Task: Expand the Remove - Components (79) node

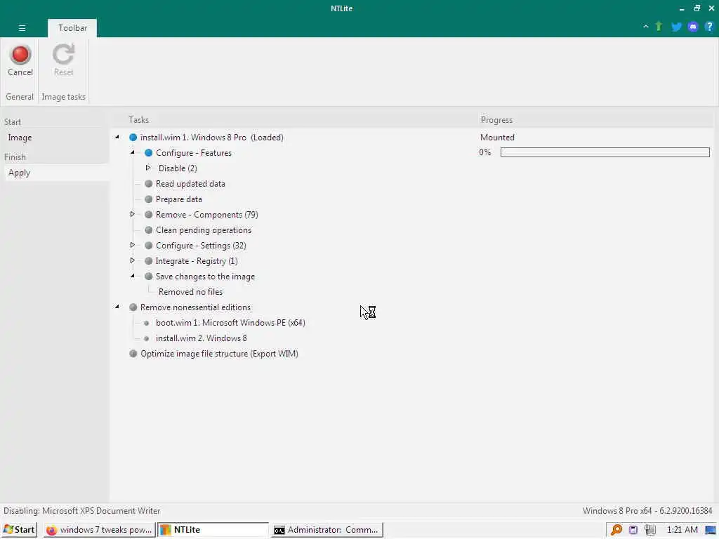Action: coord(133,214)
